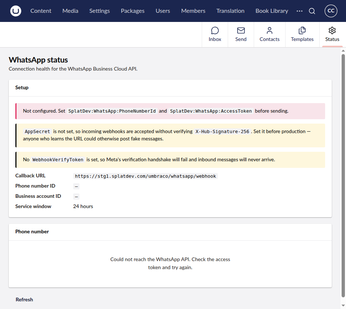Click the 'Service window' label
The width and height of the screenshot is (346, 309).
pos(33,207)
